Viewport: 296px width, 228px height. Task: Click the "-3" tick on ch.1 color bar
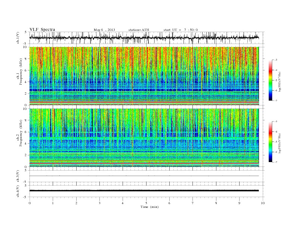(276, 60)
